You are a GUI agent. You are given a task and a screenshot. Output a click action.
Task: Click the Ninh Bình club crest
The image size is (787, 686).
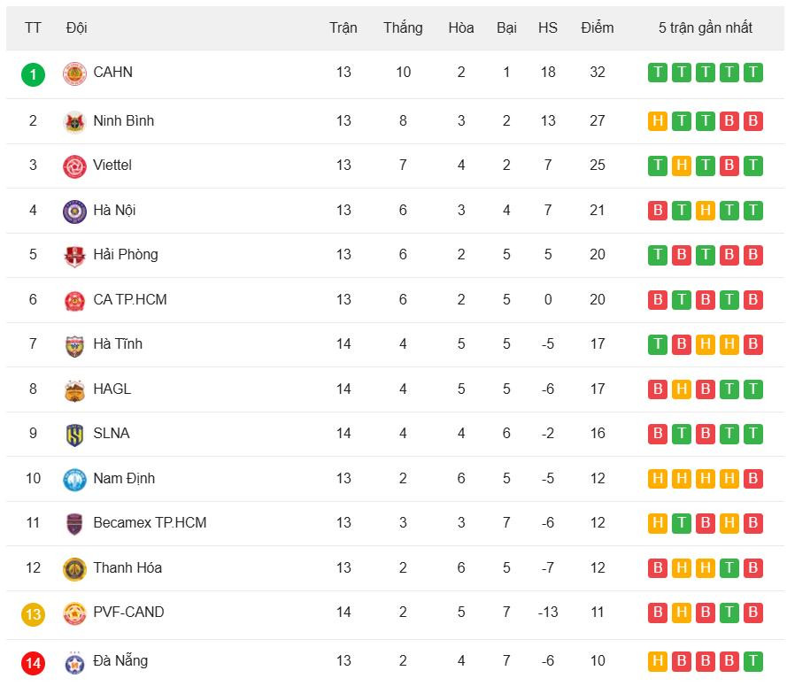74,121
